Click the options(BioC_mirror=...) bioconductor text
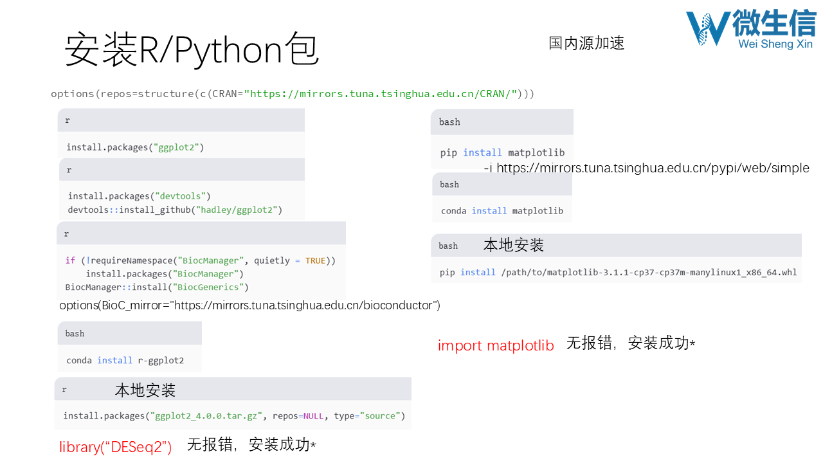The height and width of the screenshot is (463, 823). (x=249, y=305)
